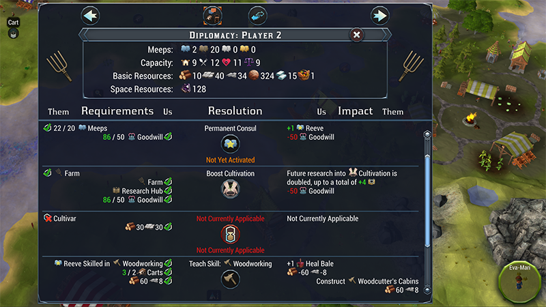Viewport: 546px width, 307px height.
Task: Click the Permanent Consul label
Action: (231, 128)
